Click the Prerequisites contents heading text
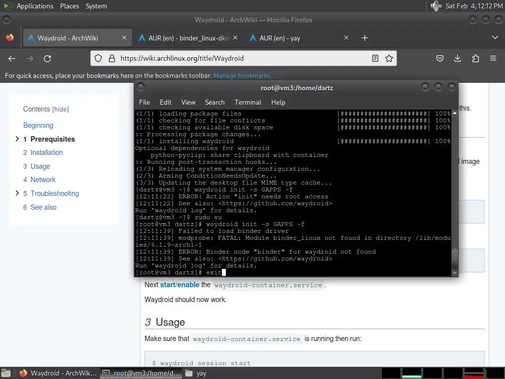The height and width of the screenshot is (379, 505). 53,139
